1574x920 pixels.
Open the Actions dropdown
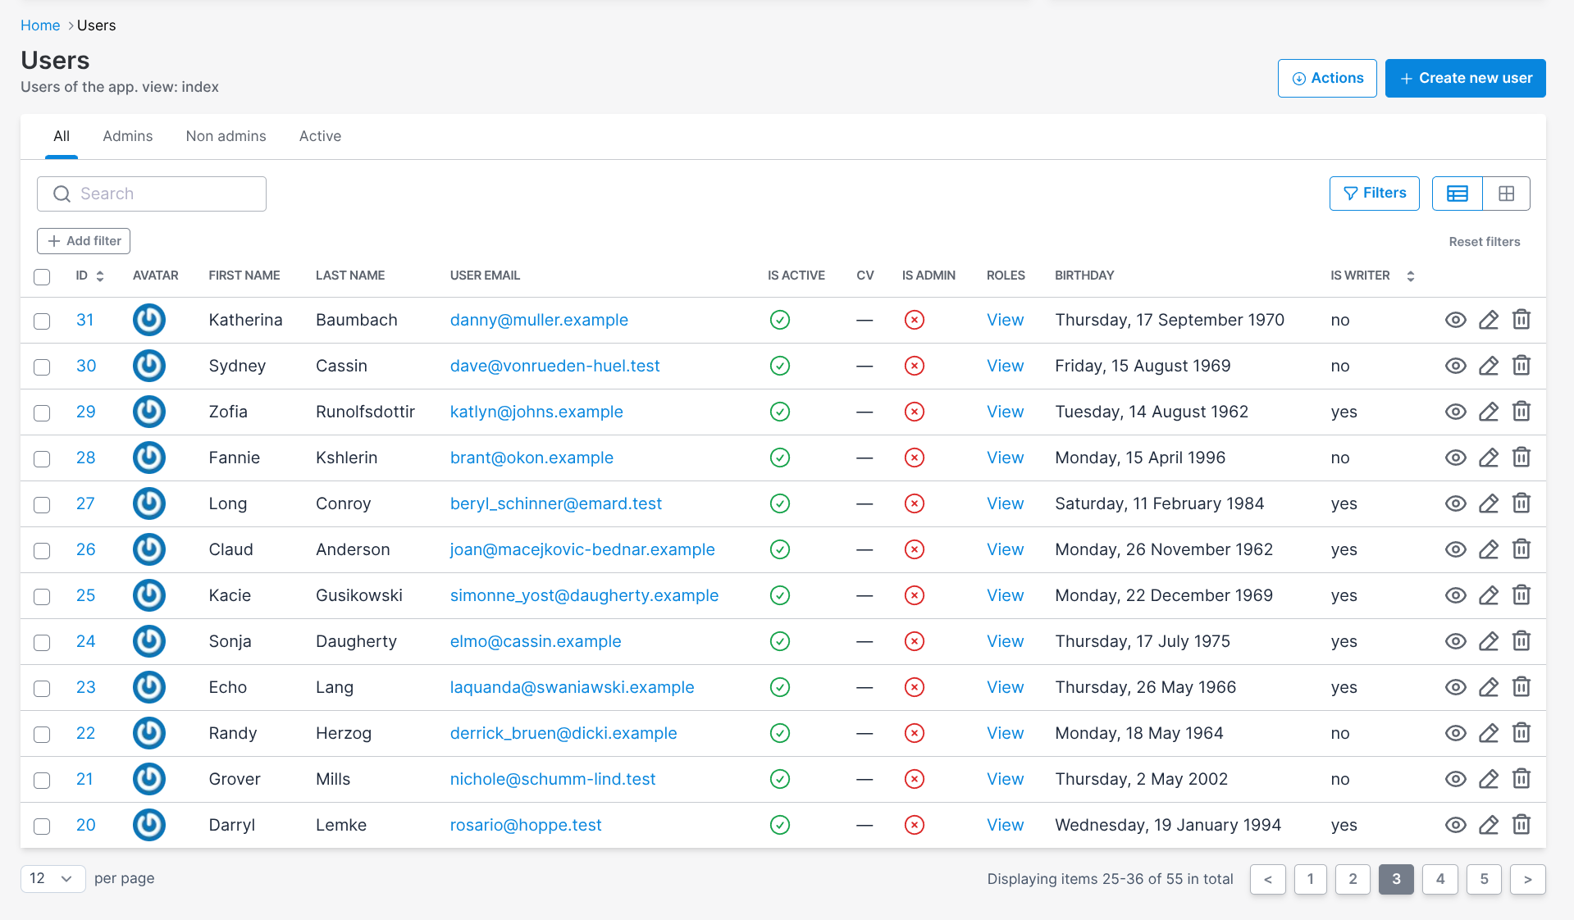point(1327,78)
